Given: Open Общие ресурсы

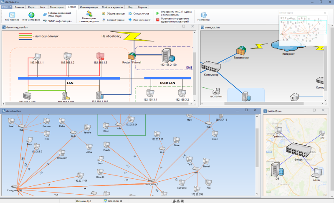Looking at the screenshot, I should 114,14.
